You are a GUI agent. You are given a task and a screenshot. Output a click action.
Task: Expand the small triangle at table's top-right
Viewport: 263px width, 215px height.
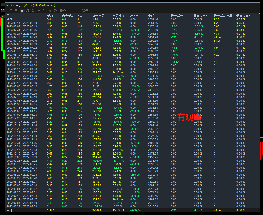(x=259, y=14)
